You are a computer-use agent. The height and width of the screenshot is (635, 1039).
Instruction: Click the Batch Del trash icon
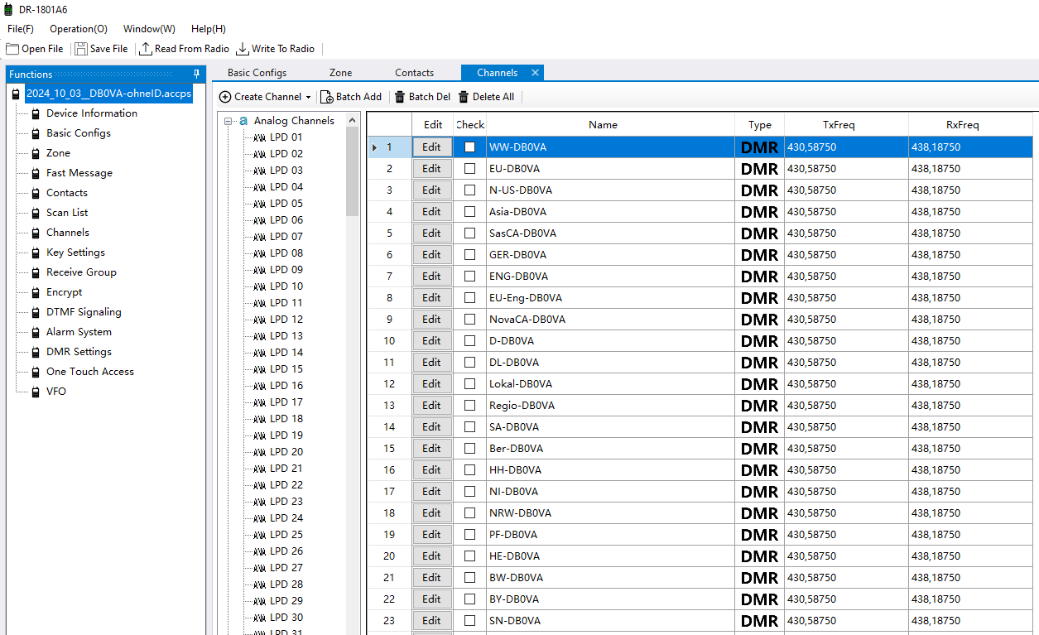tap(400, 97)
